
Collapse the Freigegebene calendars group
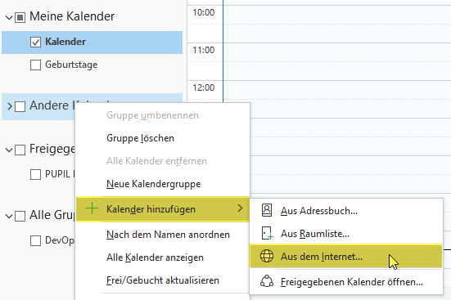click(x=9, y=150)
